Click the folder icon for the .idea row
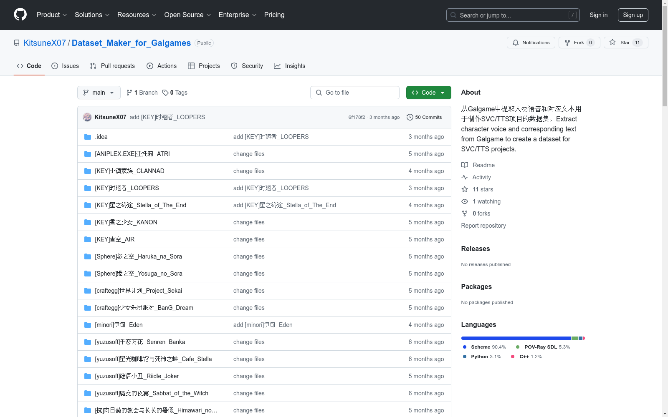 88,137
